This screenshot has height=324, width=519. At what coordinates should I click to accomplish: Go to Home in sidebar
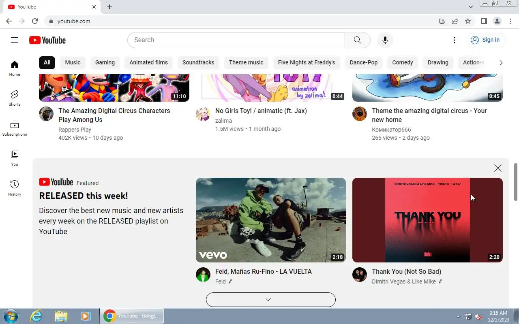pyautogui.click(x=15, y=68)
